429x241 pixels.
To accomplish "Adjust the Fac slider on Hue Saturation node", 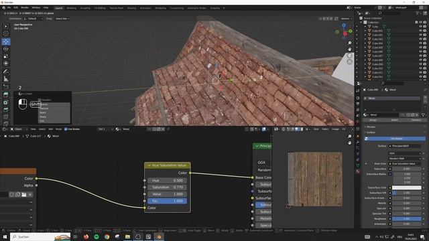I will [x=167, y=201].
